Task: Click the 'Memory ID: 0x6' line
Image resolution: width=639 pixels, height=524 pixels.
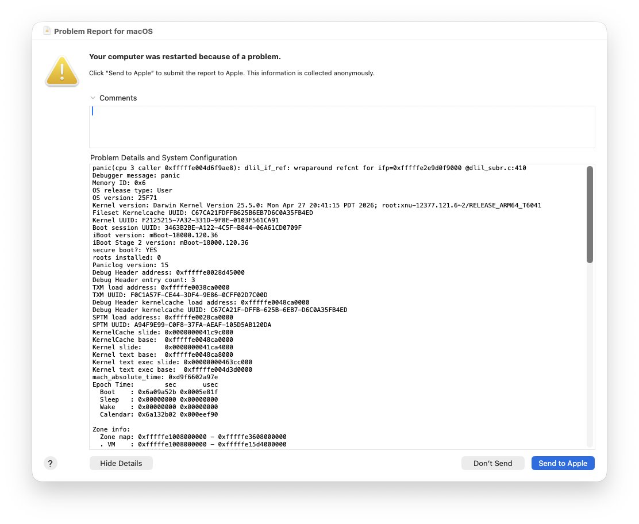Action: [118, 183]
